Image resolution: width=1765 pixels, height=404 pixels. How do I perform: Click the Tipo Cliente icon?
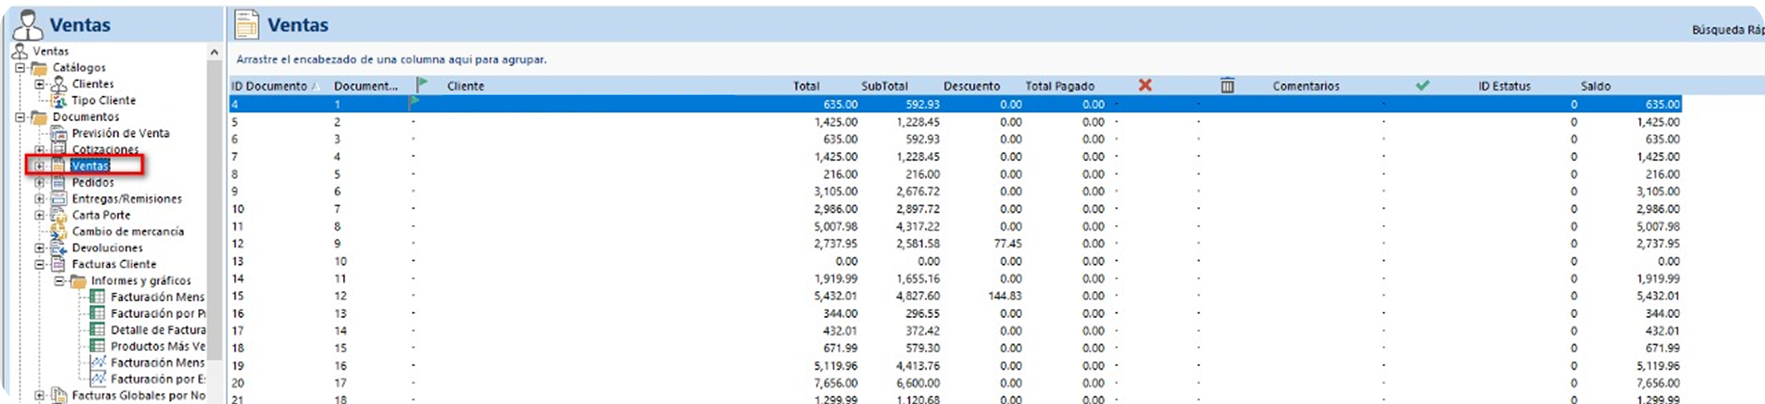(x=59, y=101)
